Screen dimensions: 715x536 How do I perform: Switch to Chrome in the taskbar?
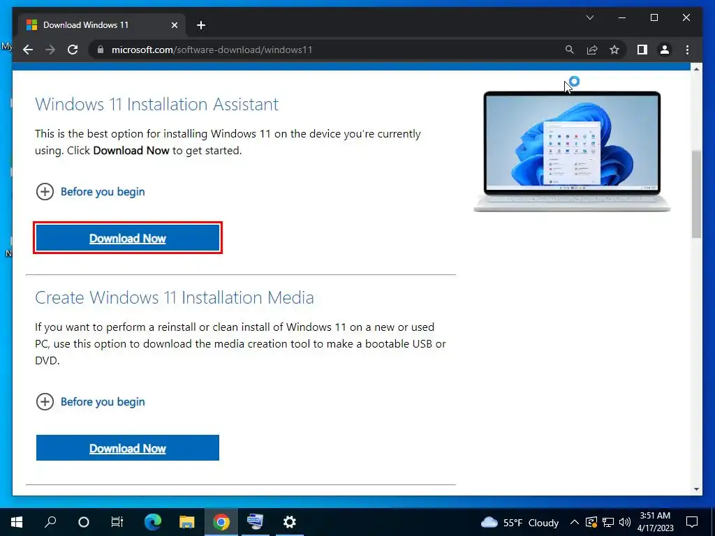pyautogui.click(x=221, y=522)
